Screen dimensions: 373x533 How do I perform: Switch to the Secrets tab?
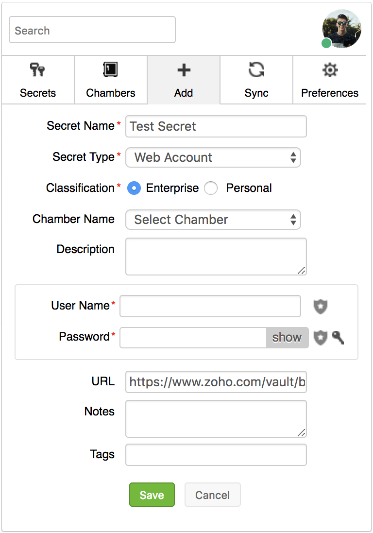(x=38, y=80)
